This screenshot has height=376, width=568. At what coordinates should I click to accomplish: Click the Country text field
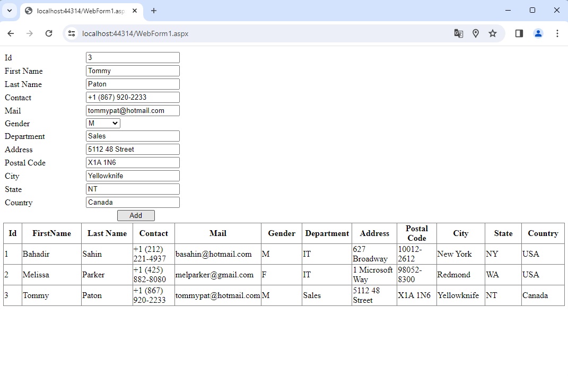[133, 203]
